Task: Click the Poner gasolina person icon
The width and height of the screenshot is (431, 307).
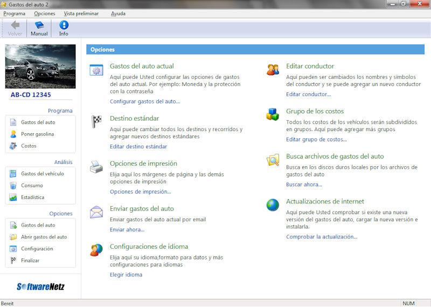Action: tap(13, 134)
